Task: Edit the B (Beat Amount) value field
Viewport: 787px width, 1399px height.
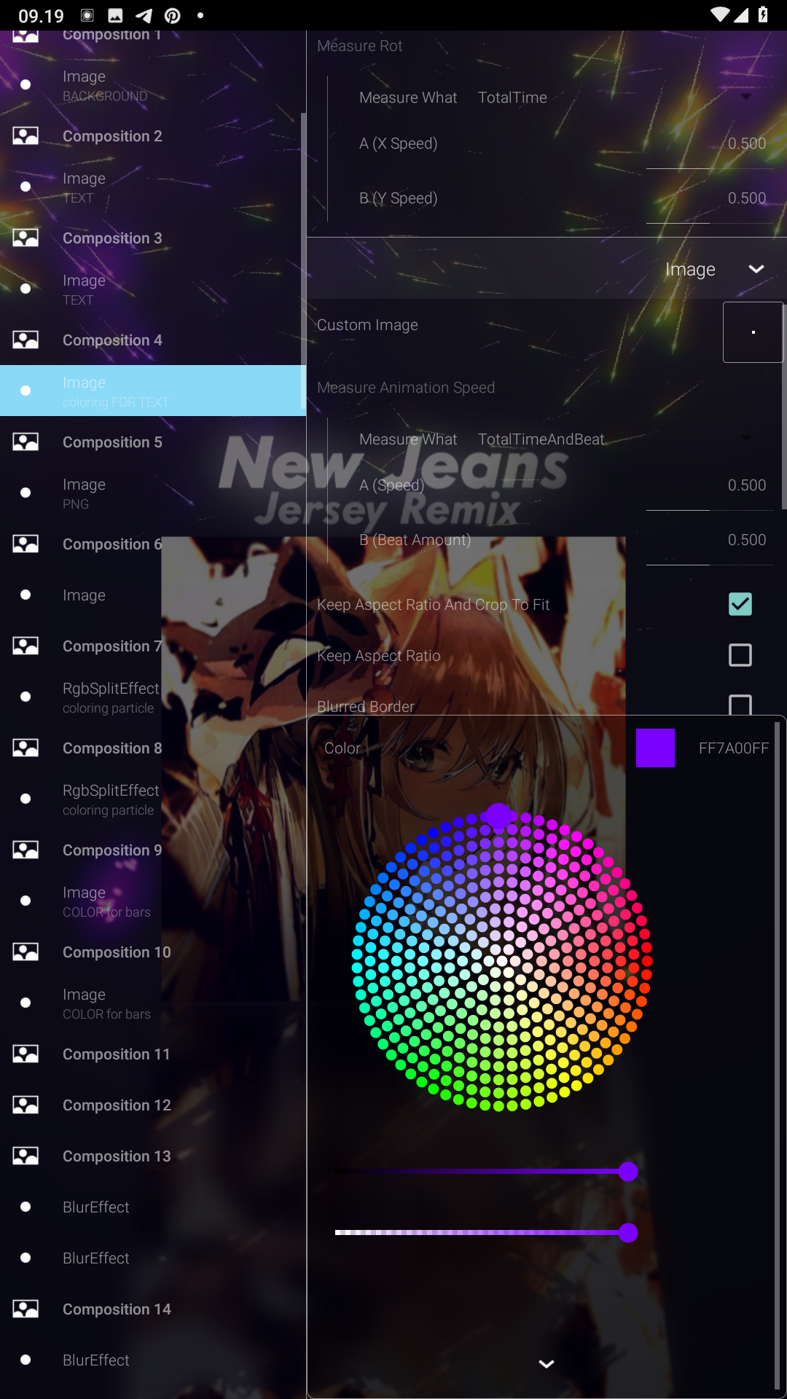Action: click(710, 540)
